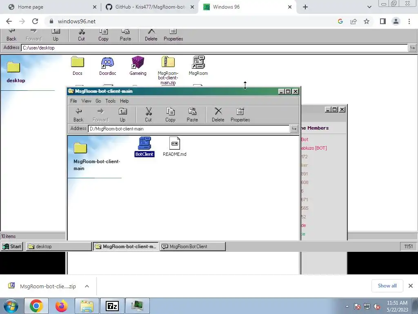Click Properties in MsgRoom-bot-client-main window toolbar

tap(240, 115)
